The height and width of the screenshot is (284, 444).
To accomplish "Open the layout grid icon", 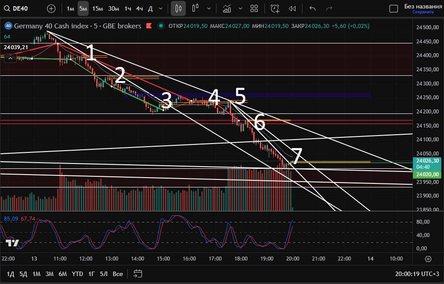I will click(x=254, y=8).
